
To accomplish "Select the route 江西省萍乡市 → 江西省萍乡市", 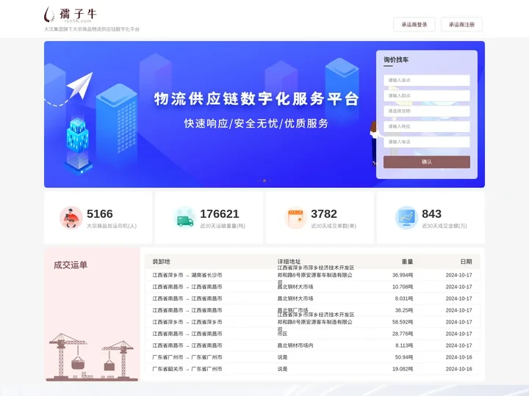I will pos(187,322).
